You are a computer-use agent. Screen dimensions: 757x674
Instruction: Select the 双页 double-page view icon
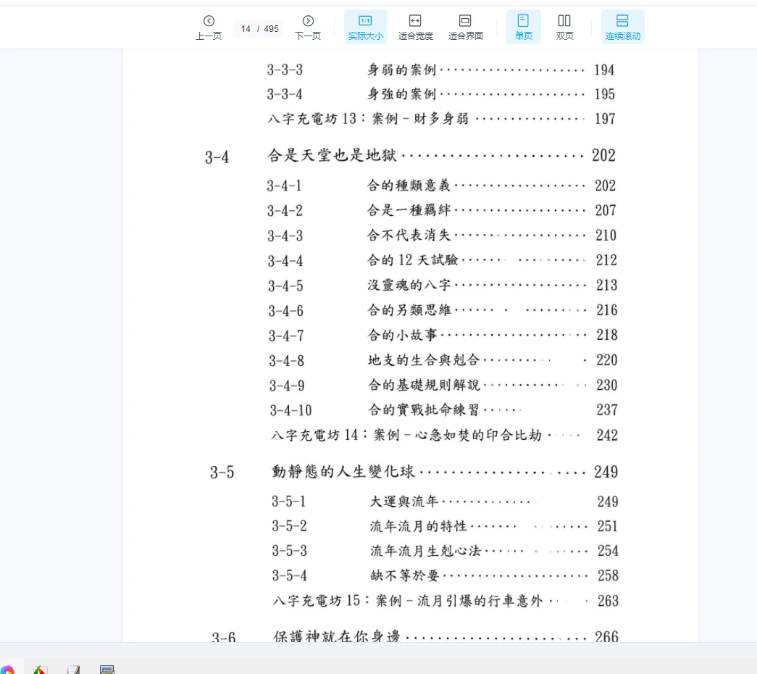coord(564,22)
